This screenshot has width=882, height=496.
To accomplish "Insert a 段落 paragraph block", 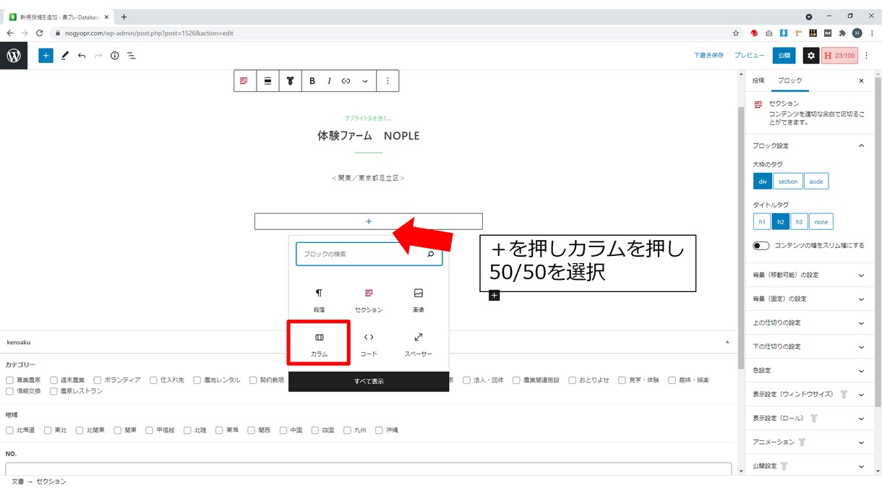I will [x=319, y=300].
